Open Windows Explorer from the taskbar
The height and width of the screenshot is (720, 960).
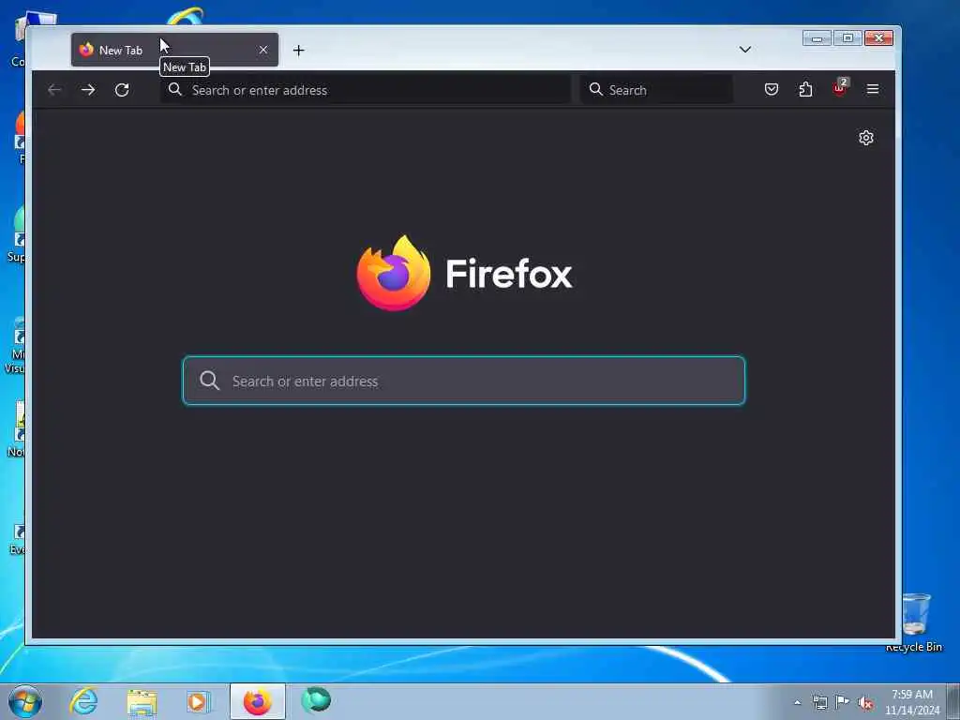(142, 701)
